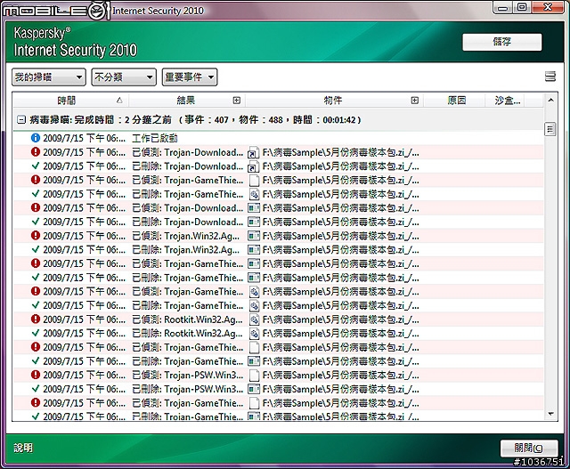Maximize the Internet Security 2010 window
The height and width of the screenshot is (469, 570).
click(x=522, y=8)
